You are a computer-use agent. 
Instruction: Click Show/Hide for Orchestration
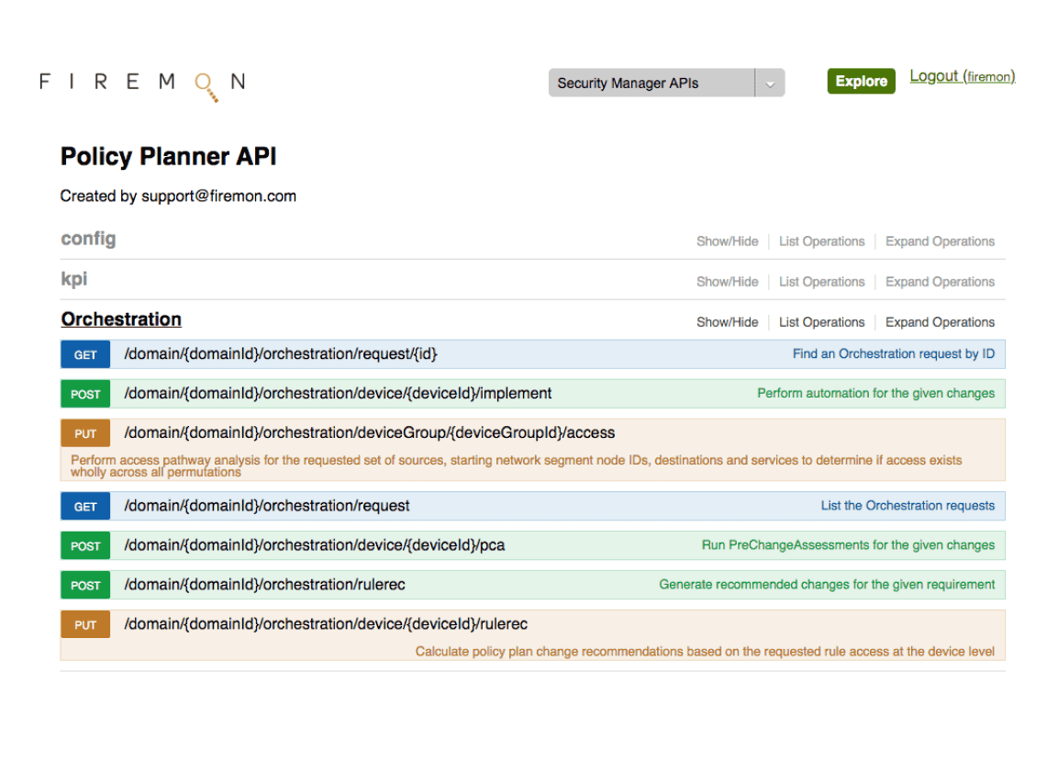point(727,322)
